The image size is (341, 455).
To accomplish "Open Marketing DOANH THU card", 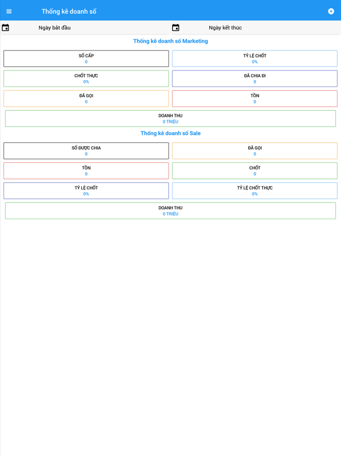I will coord(170,118).
